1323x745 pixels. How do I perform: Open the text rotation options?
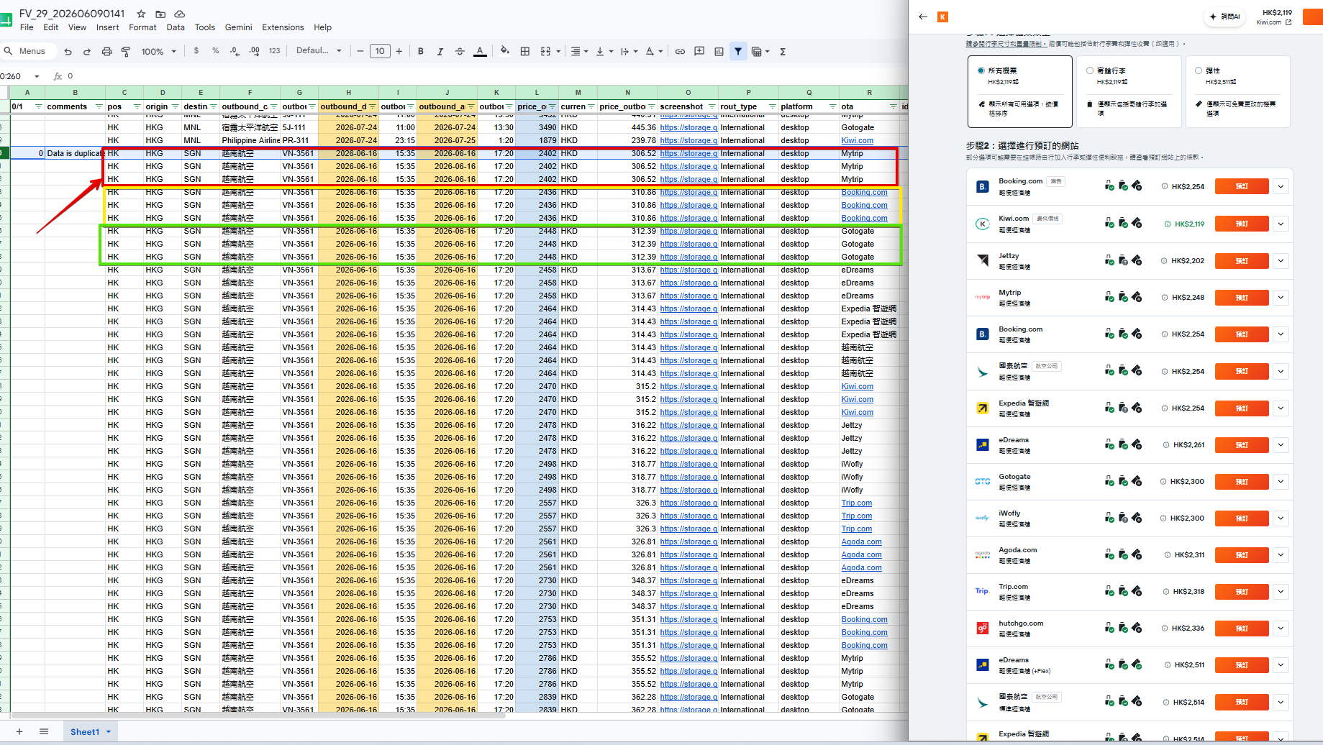[x=654, y=51]
